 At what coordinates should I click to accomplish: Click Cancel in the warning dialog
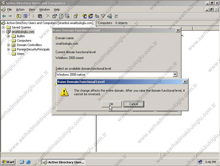[x=134, y=104]
